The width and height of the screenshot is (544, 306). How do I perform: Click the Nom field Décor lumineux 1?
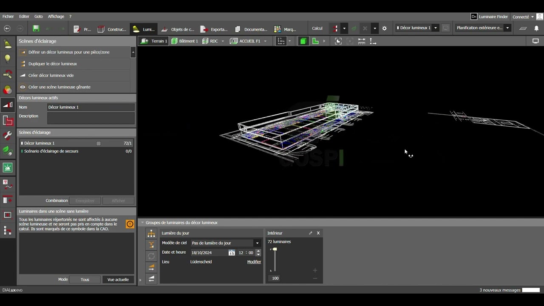[91, 107]
